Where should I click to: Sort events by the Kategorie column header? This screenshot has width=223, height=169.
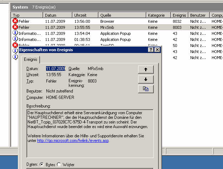[x=158, y=15]
